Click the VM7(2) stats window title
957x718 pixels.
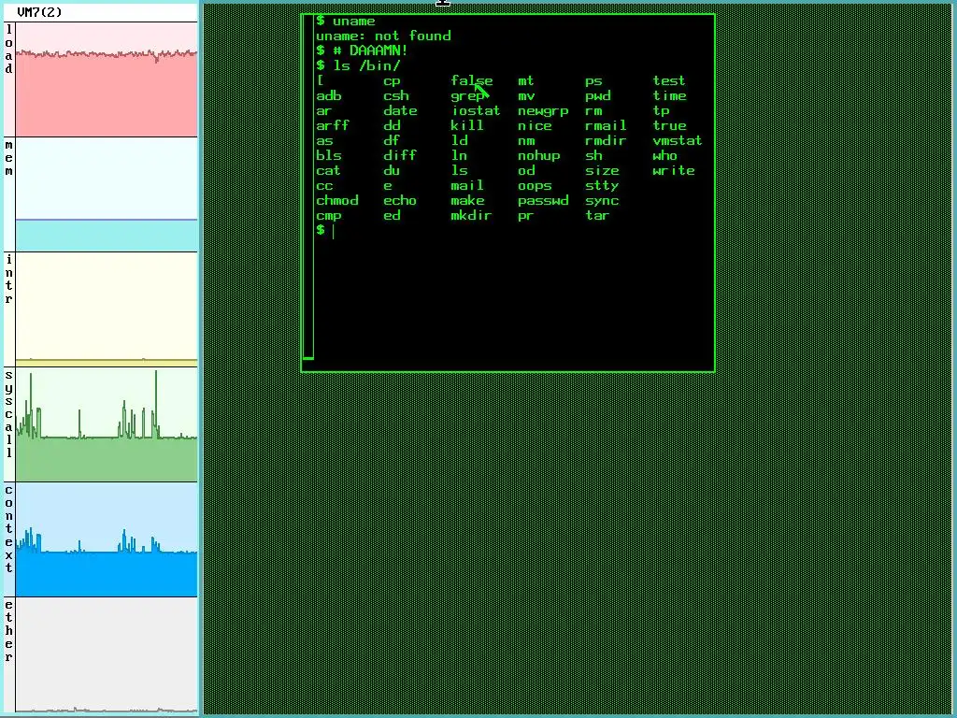click(39, 12)
